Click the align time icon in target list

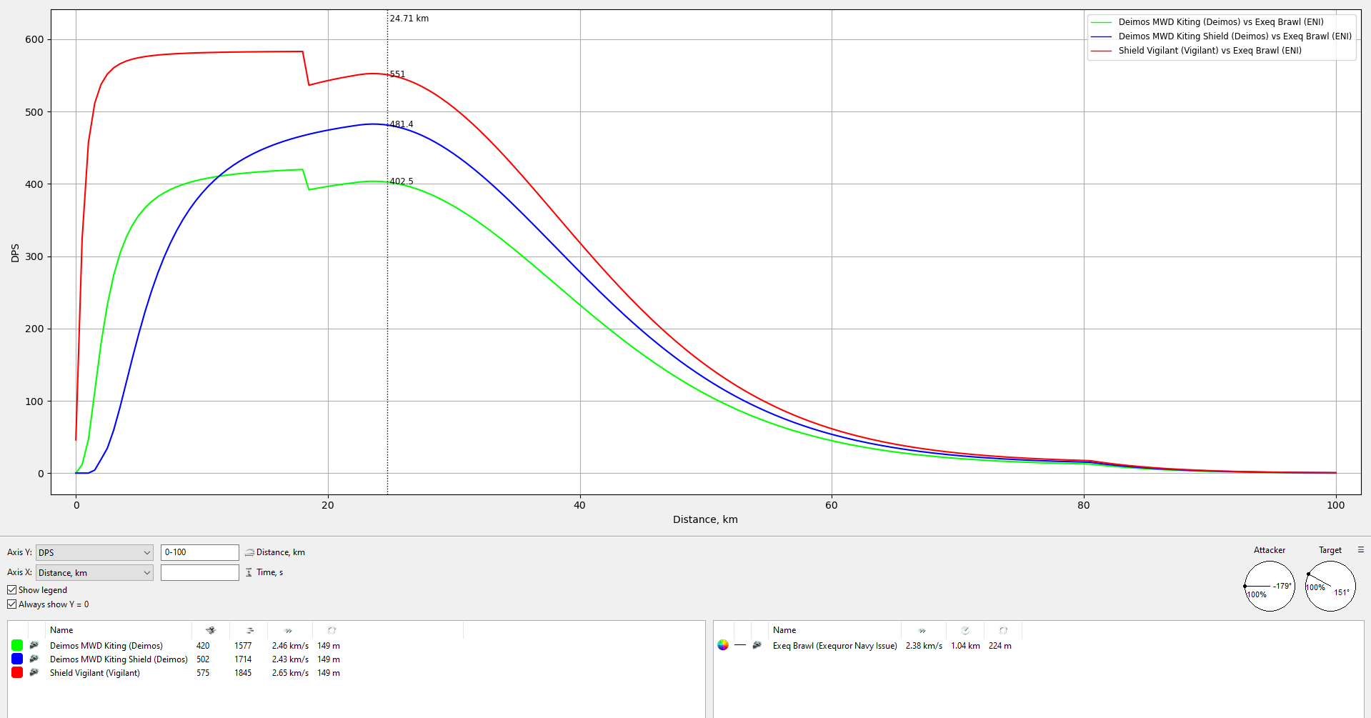tap(965, 630)
